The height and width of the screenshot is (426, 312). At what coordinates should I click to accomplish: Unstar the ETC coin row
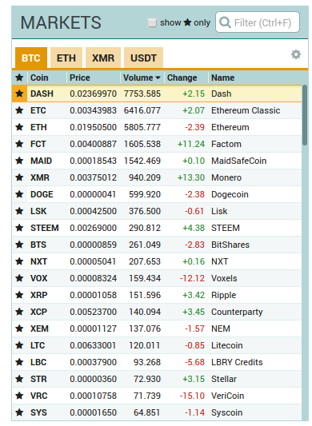(19, 110)
